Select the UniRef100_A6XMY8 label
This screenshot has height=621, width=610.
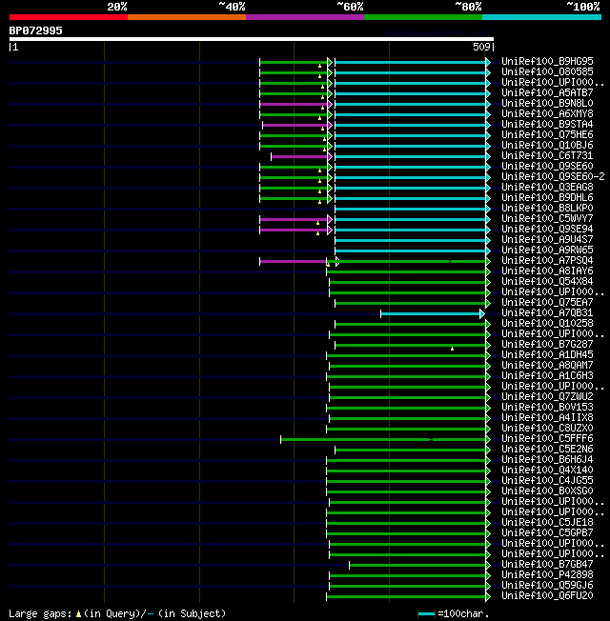[547, 113]
